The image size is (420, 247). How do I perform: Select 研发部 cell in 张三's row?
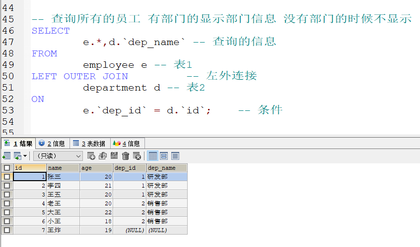[167, 177]
